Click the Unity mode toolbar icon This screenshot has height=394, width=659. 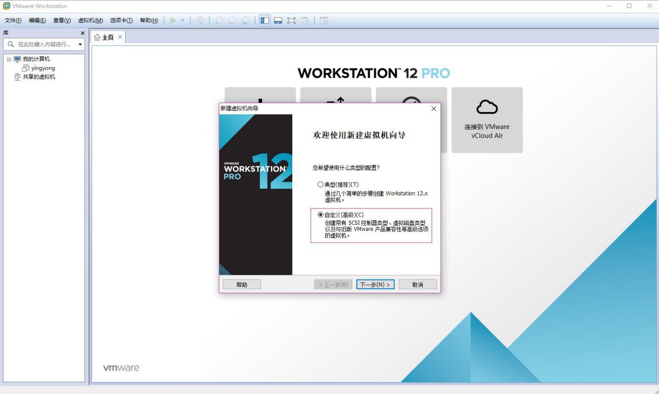click(305, 20)
